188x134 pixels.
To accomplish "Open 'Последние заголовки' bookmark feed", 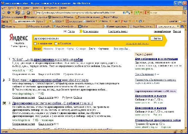I will click(88, 17).
